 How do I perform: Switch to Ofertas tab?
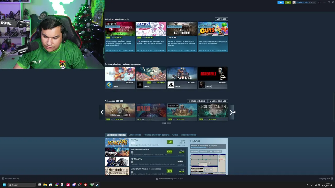pyautogui.click(x=175, y=135)
